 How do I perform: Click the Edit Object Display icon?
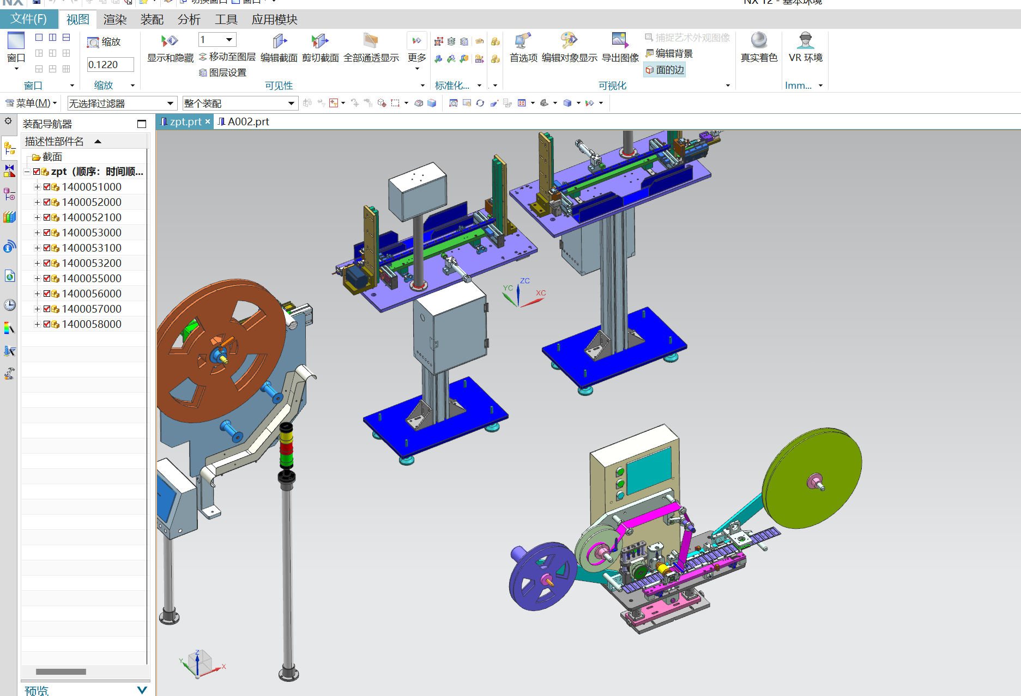[x=569, y=41]
